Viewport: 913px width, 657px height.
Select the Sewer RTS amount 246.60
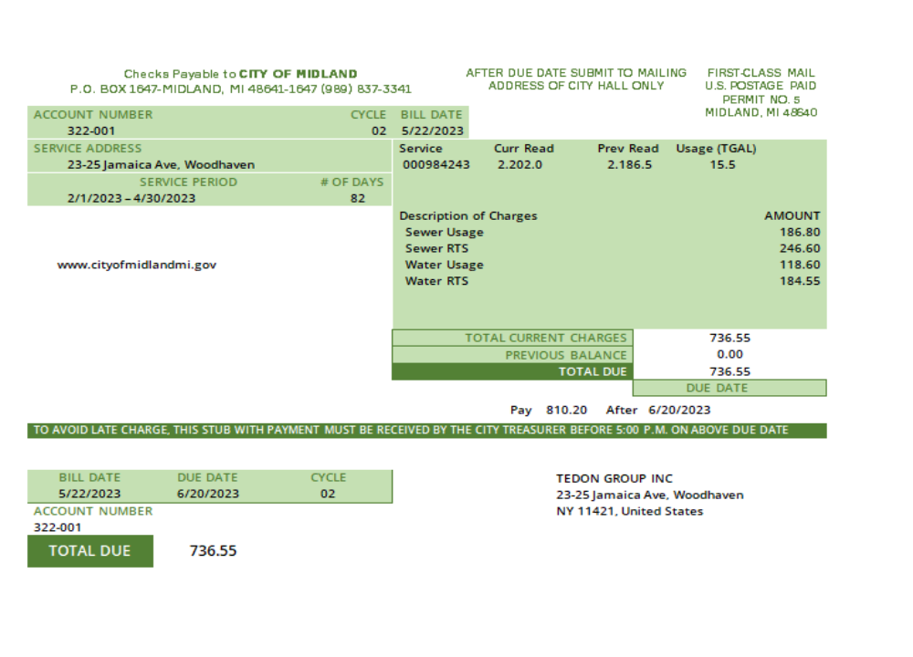pos(800,248)
